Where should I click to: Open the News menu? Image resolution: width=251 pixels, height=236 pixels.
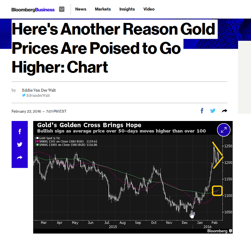click(x=81, y=9)
